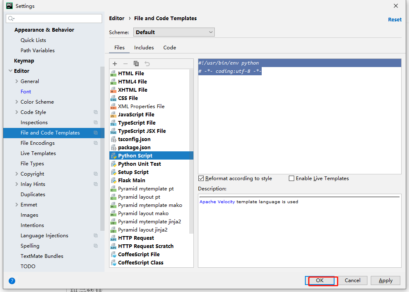Click inside the template code editor
409x292 pixels.
[x=300, y=116]
